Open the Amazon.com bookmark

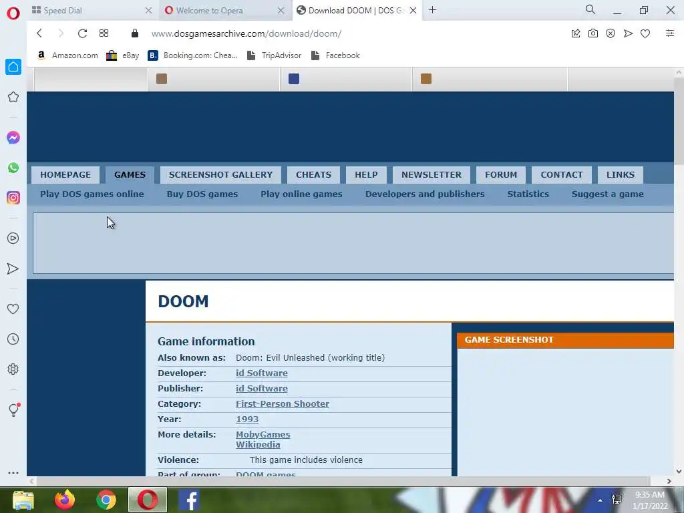click(x=67, y=55)
